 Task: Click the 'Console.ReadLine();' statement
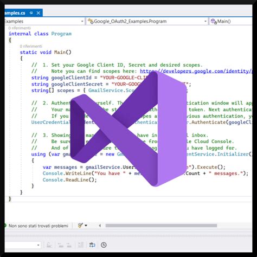click(x=70, y=180)
